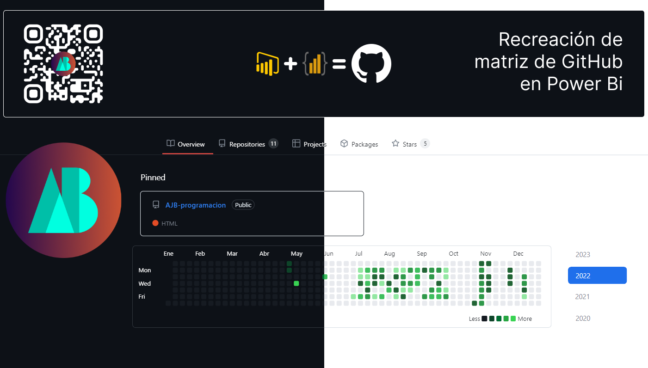Show contributions for year 2021

[583, 297]
